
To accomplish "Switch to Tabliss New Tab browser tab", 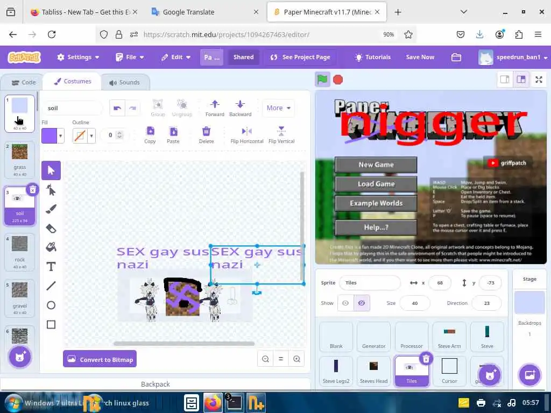I will coord(84,12).
